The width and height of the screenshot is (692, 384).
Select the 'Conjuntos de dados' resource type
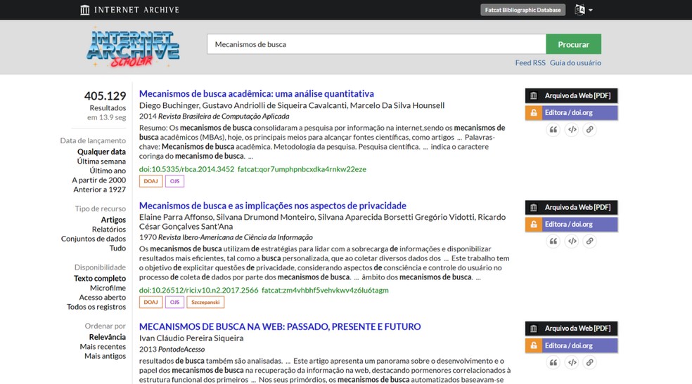pyautogui.click(x=93, y=239)
